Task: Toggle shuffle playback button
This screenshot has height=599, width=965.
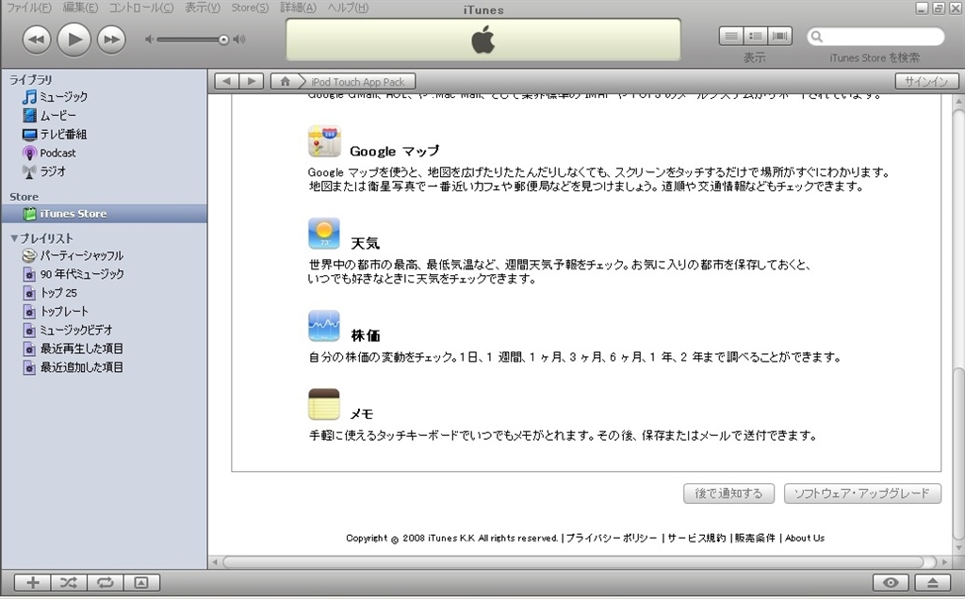Action: (69, 582)
